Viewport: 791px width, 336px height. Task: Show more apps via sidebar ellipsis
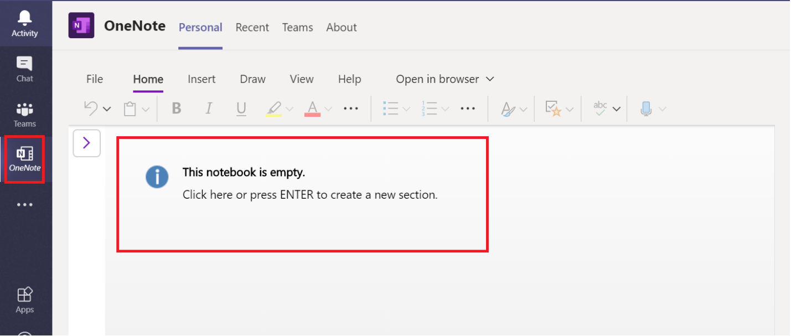click(25, 205)
